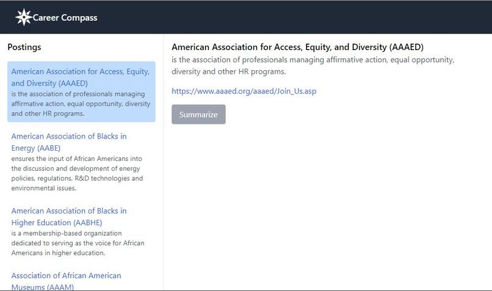Click the AAAED description in the selected posting card

[81, 104]
